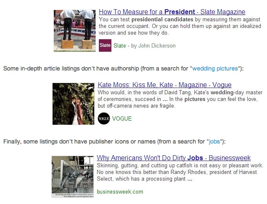This screenshot has height=204, width=267.
Task: Follow the 'jobs' search link
Action: [215, 141]
